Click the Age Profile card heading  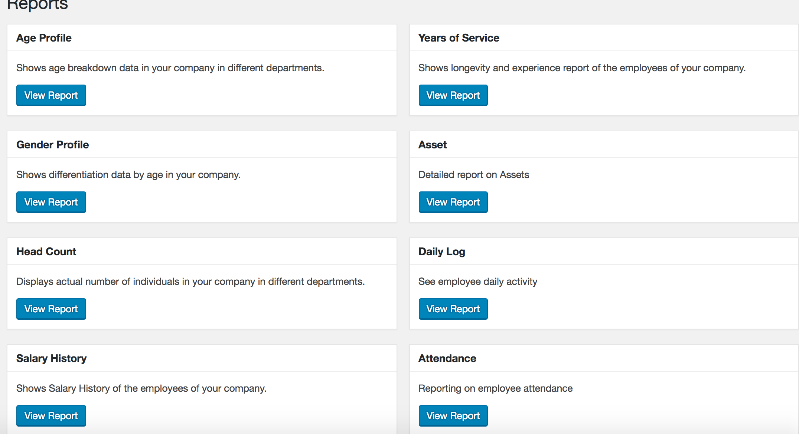click(44, 38)
